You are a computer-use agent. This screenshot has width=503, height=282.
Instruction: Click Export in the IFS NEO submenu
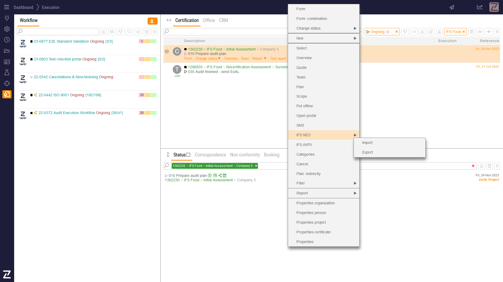coord(367,152)
